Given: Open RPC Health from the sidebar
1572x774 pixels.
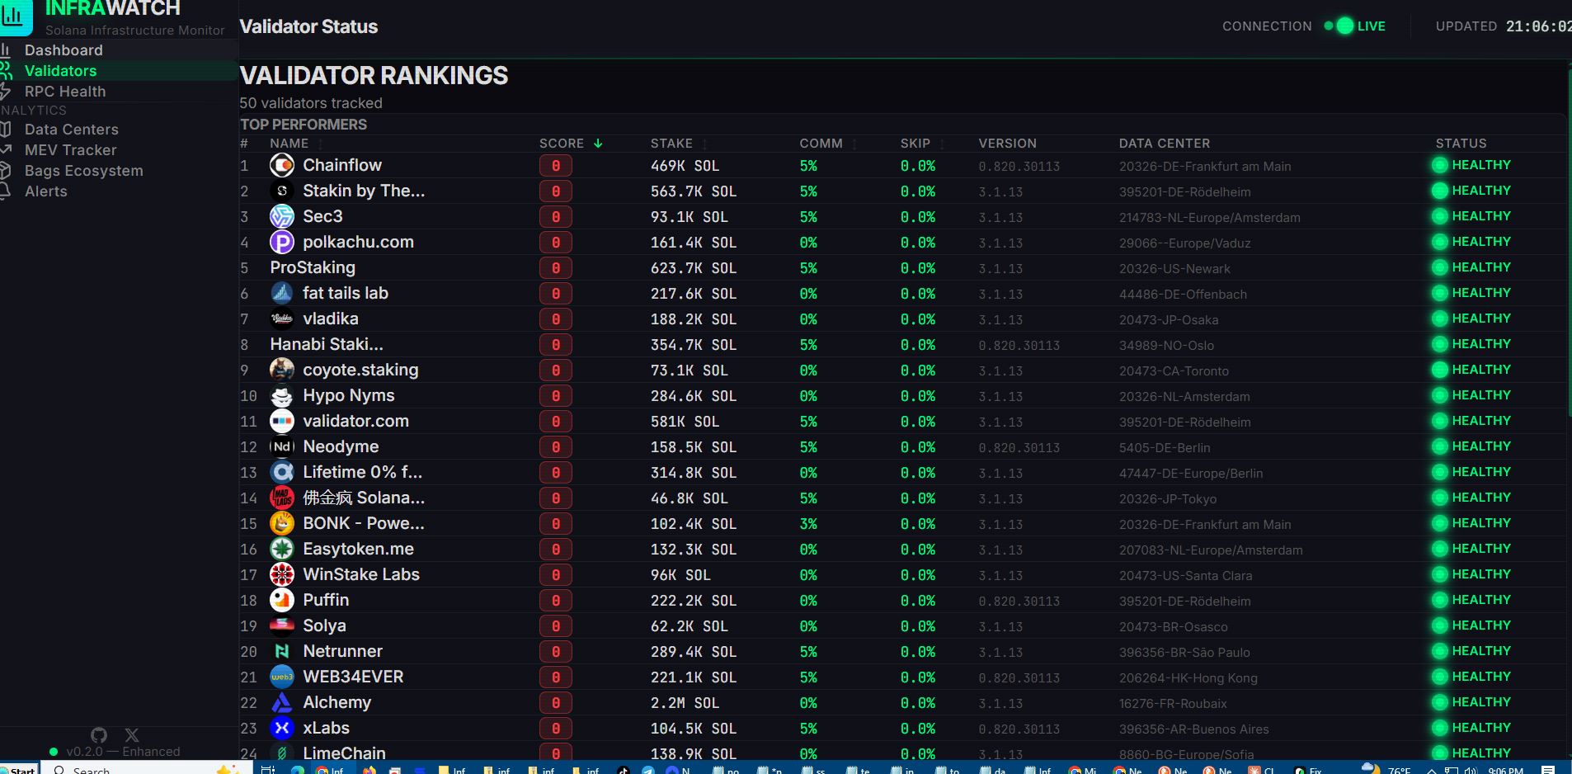Looking at the screenshot, I should (x=119, y=92).
